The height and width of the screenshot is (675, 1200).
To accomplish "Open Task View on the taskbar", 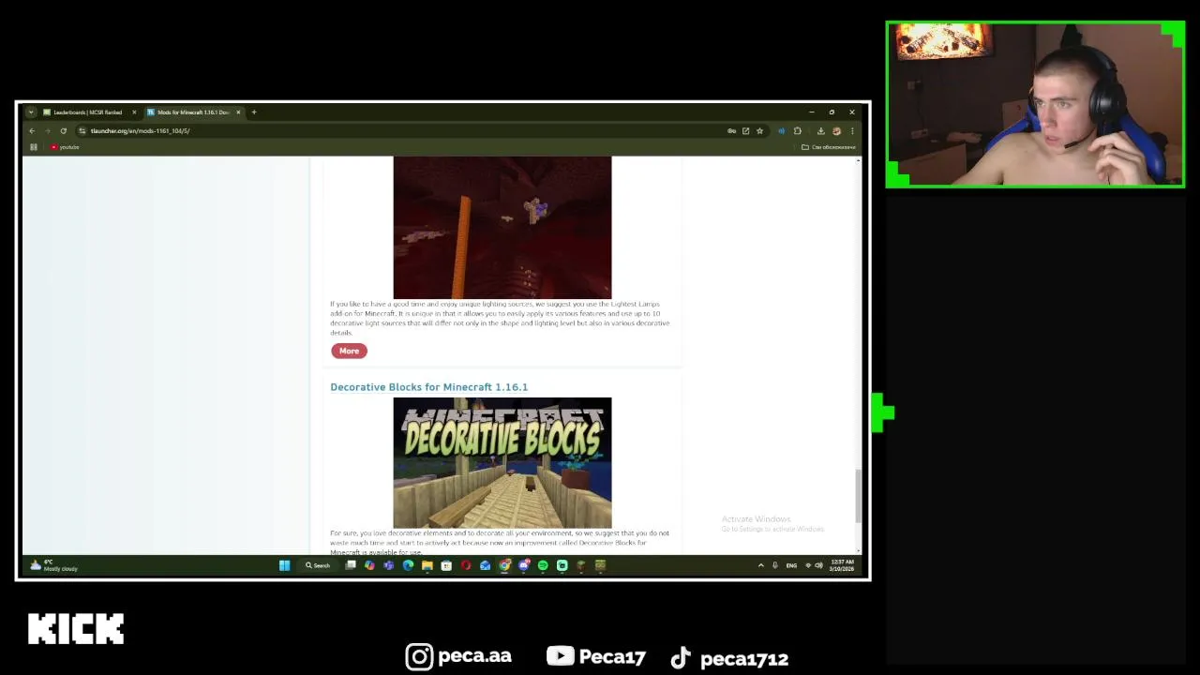I will pos(351,565).
